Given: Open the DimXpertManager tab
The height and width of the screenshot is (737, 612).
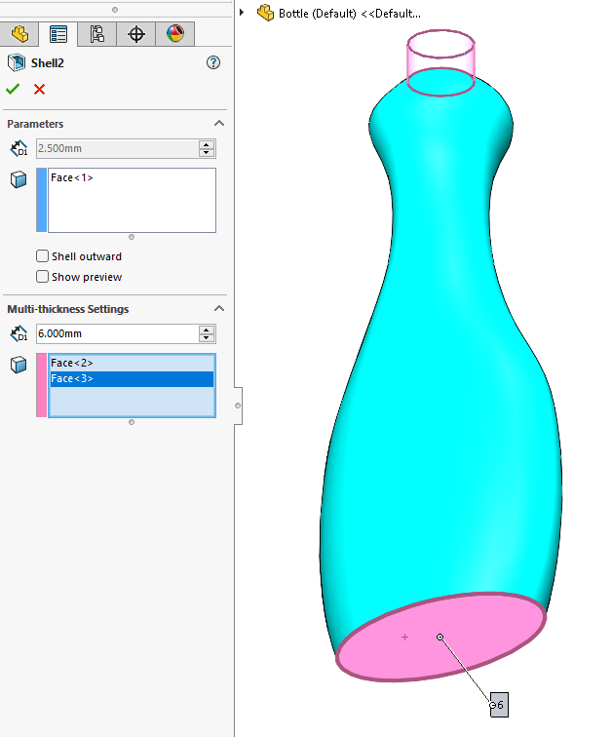Looking at the screenshot, I should pyautogui.click(x=136, y=34).
